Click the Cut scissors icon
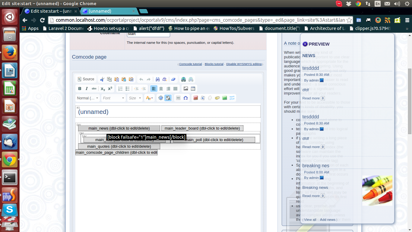This screenshot has width=412, height=232. (x=102, y=79)
